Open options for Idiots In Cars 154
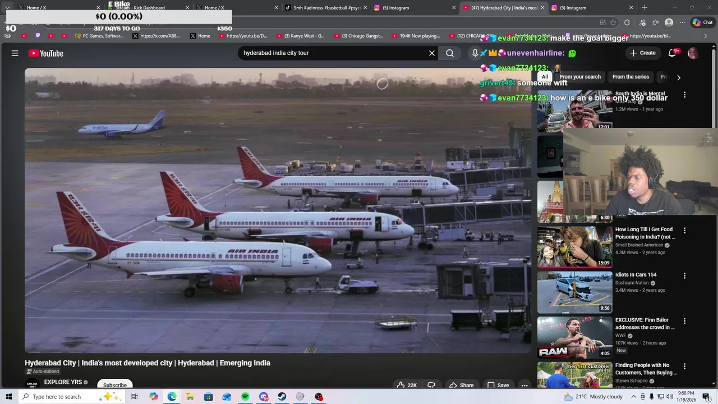 (x=684, y=276)
